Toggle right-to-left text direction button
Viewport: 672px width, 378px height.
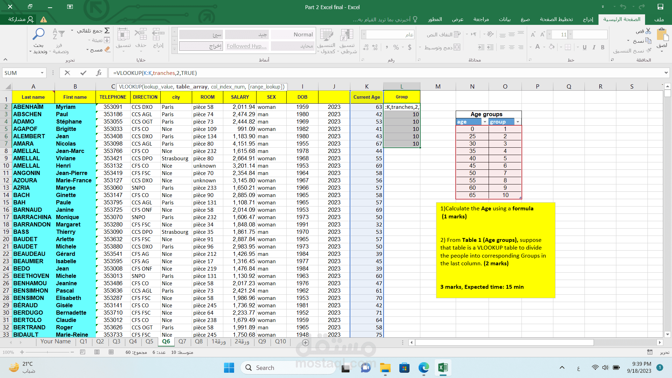[474, 34]
